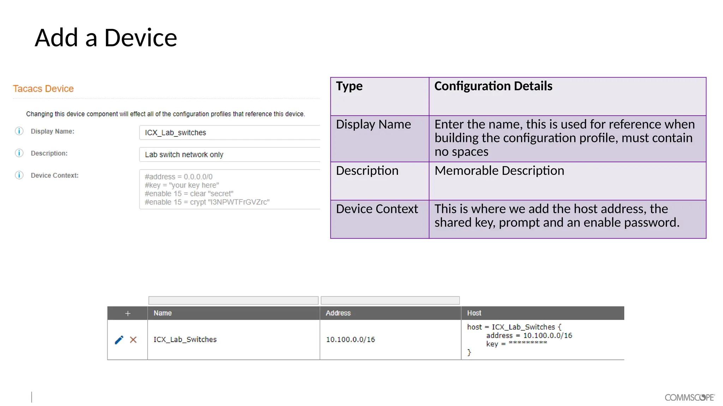The height and width of the screenshot is (406, 723).
Task: Click the warning text about changing device component
Action: point(166,114)
